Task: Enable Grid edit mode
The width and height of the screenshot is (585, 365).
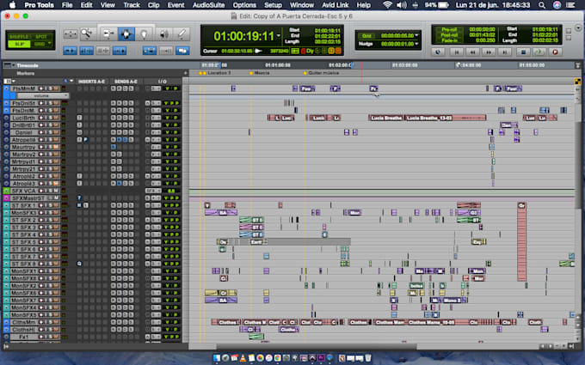Action: (x=40, y=44)
